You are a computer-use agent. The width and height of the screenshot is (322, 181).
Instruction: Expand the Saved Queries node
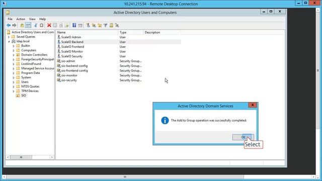(x=9, y=37)
